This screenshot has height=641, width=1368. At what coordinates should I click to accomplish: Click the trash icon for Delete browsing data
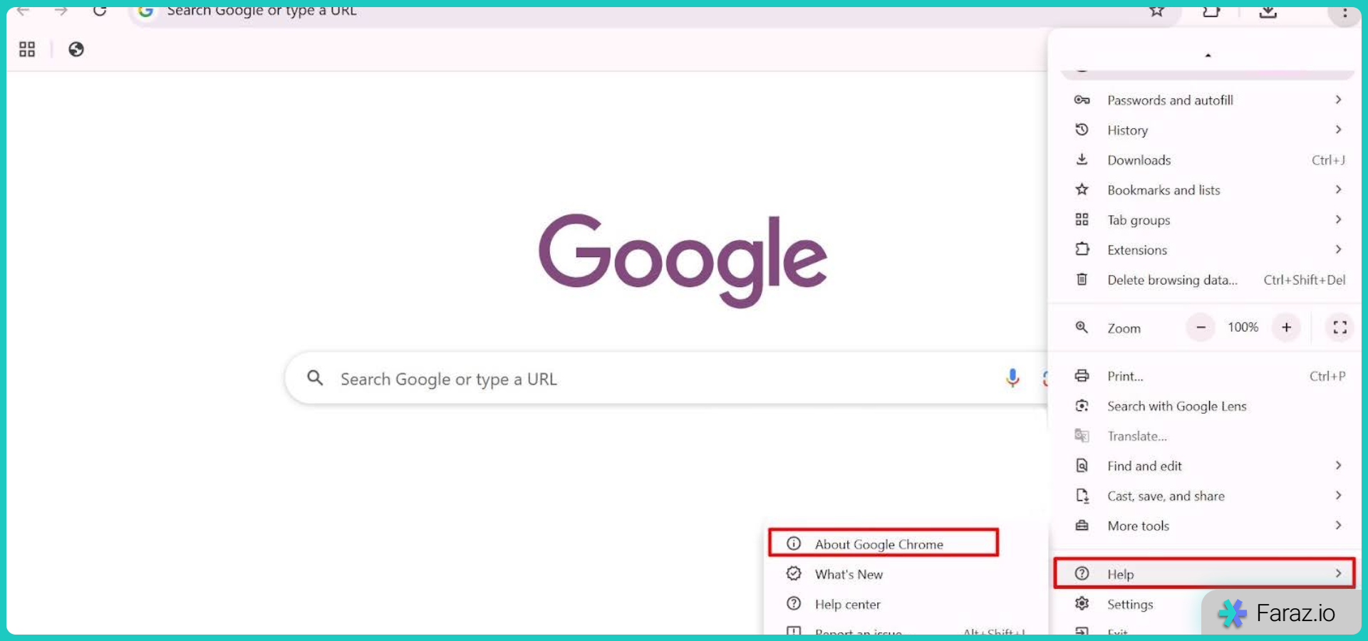click(x=1082, y=279)
